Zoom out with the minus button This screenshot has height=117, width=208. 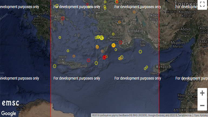pos(202,105)
